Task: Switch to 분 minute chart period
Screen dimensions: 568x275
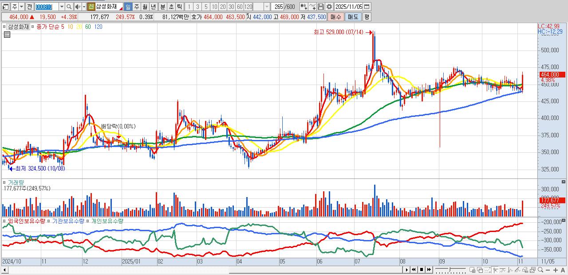Action: tap(163, 7)
